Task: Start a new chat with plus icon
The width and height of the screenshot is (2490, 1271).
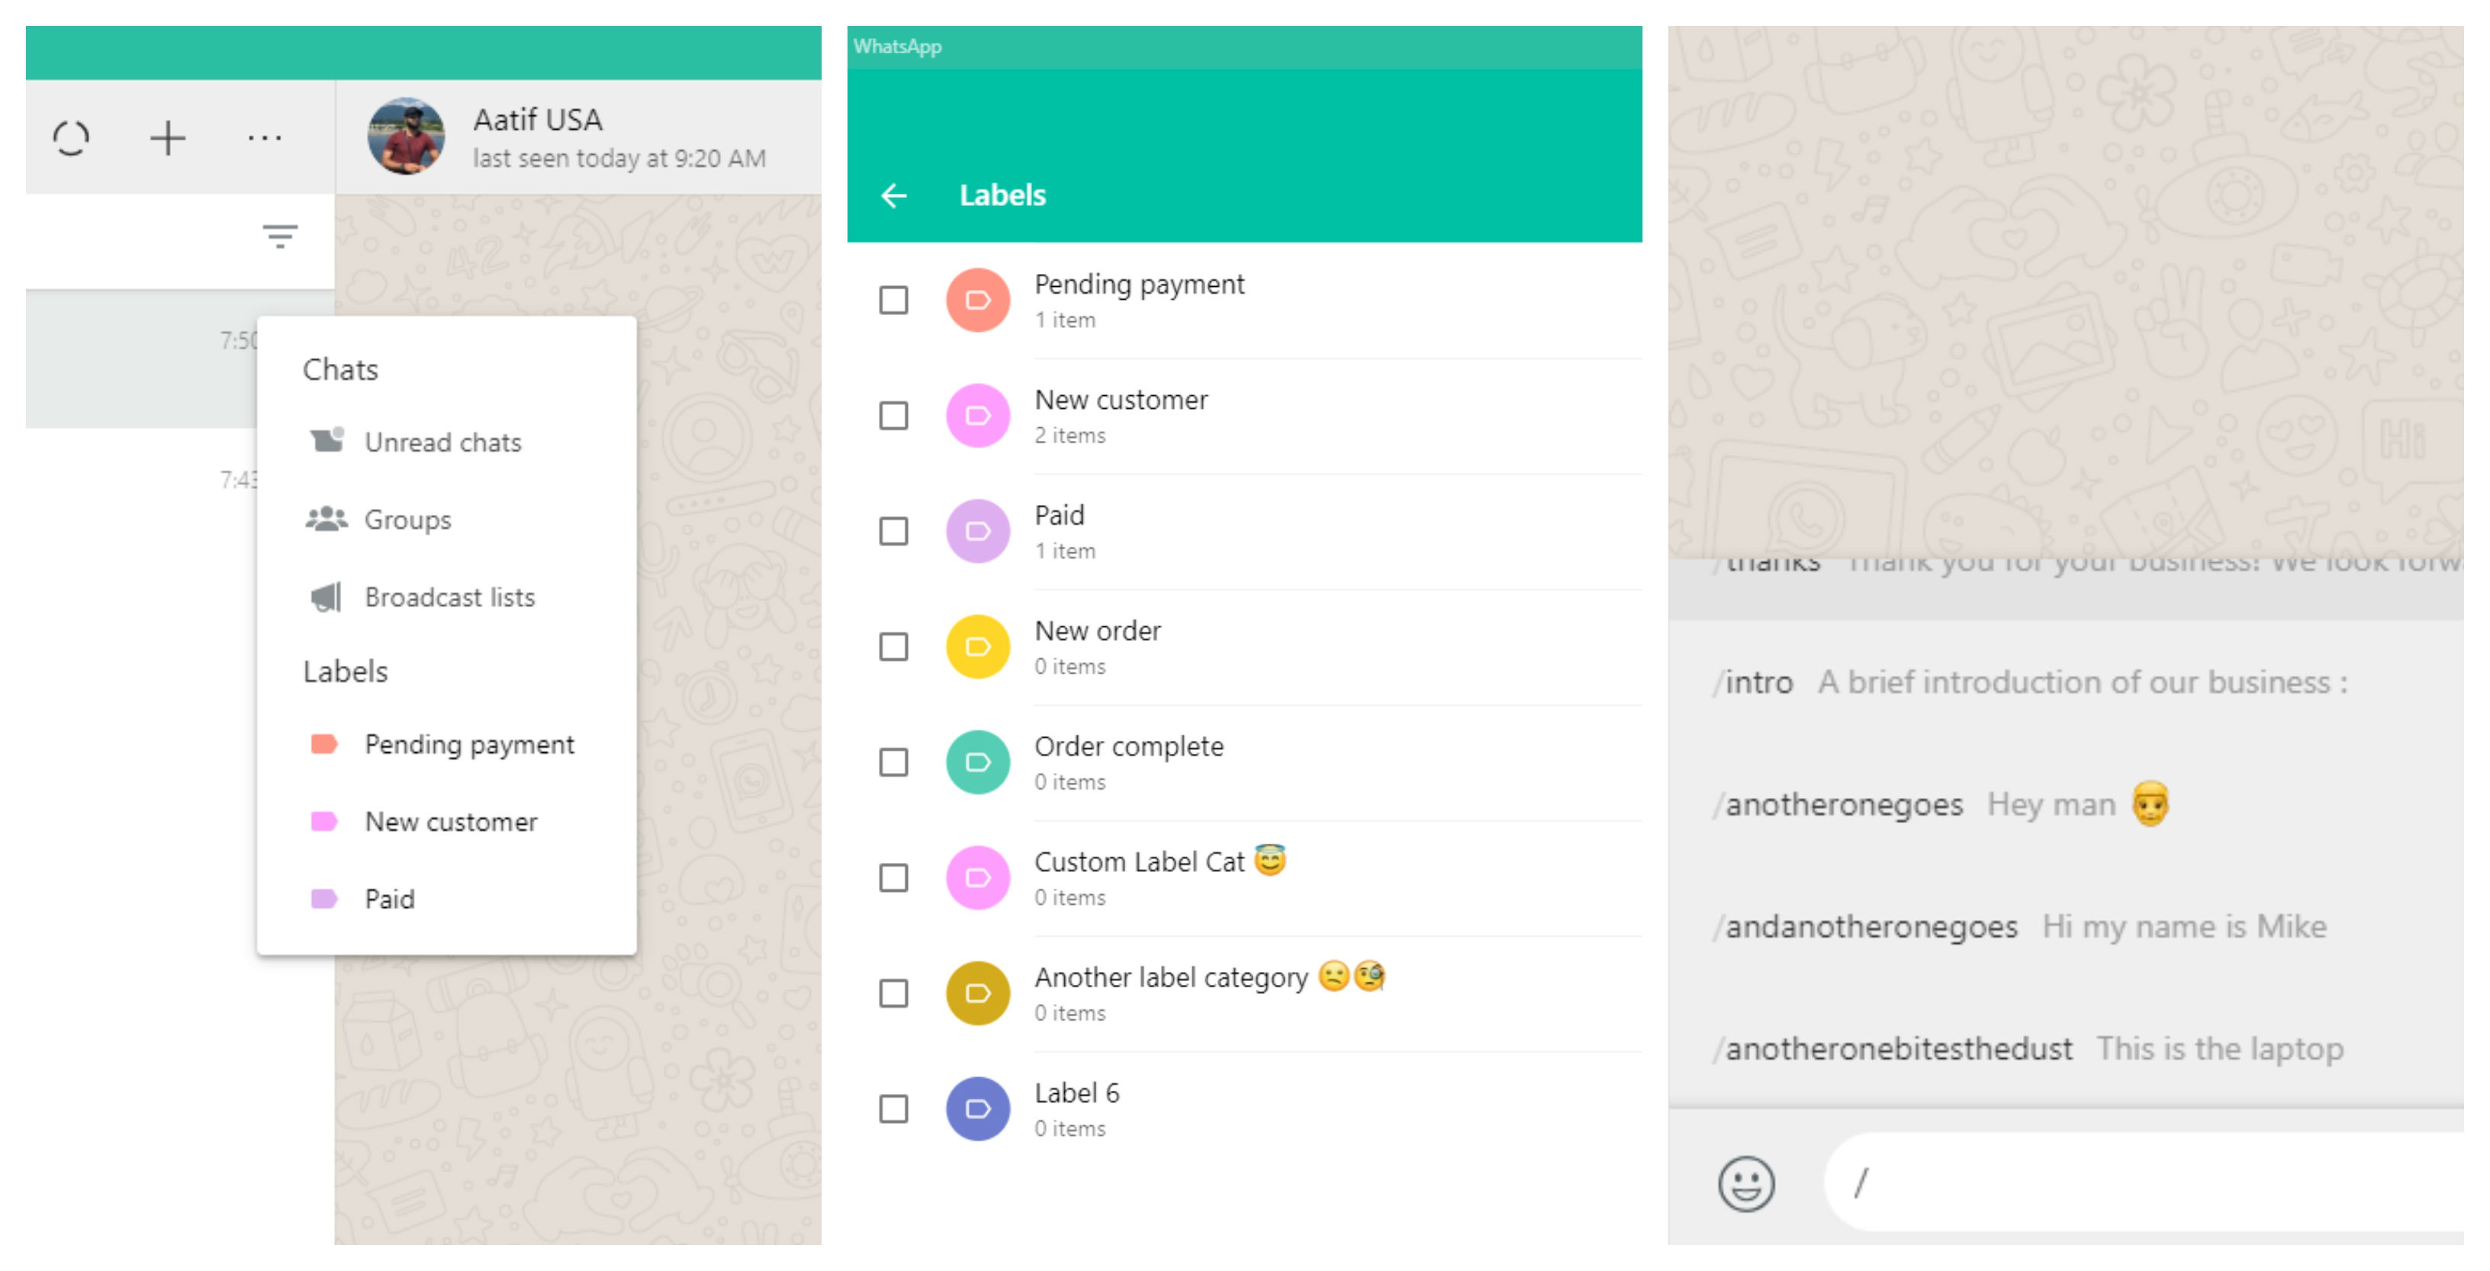Action: (x=167, y=138)
